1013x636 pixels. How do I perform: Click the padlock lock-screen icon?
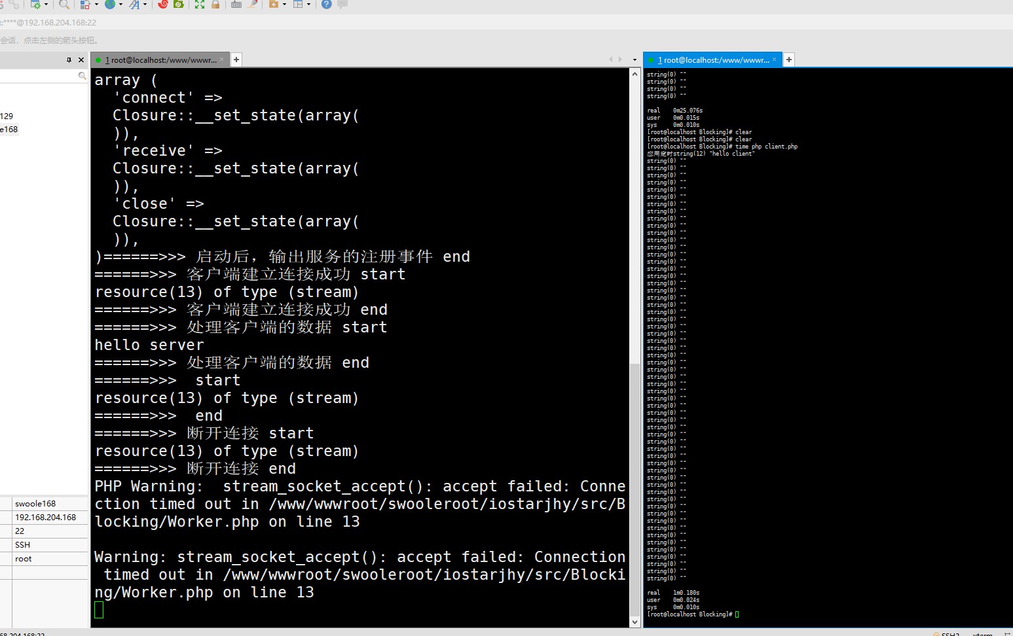[x=215, y=4]
